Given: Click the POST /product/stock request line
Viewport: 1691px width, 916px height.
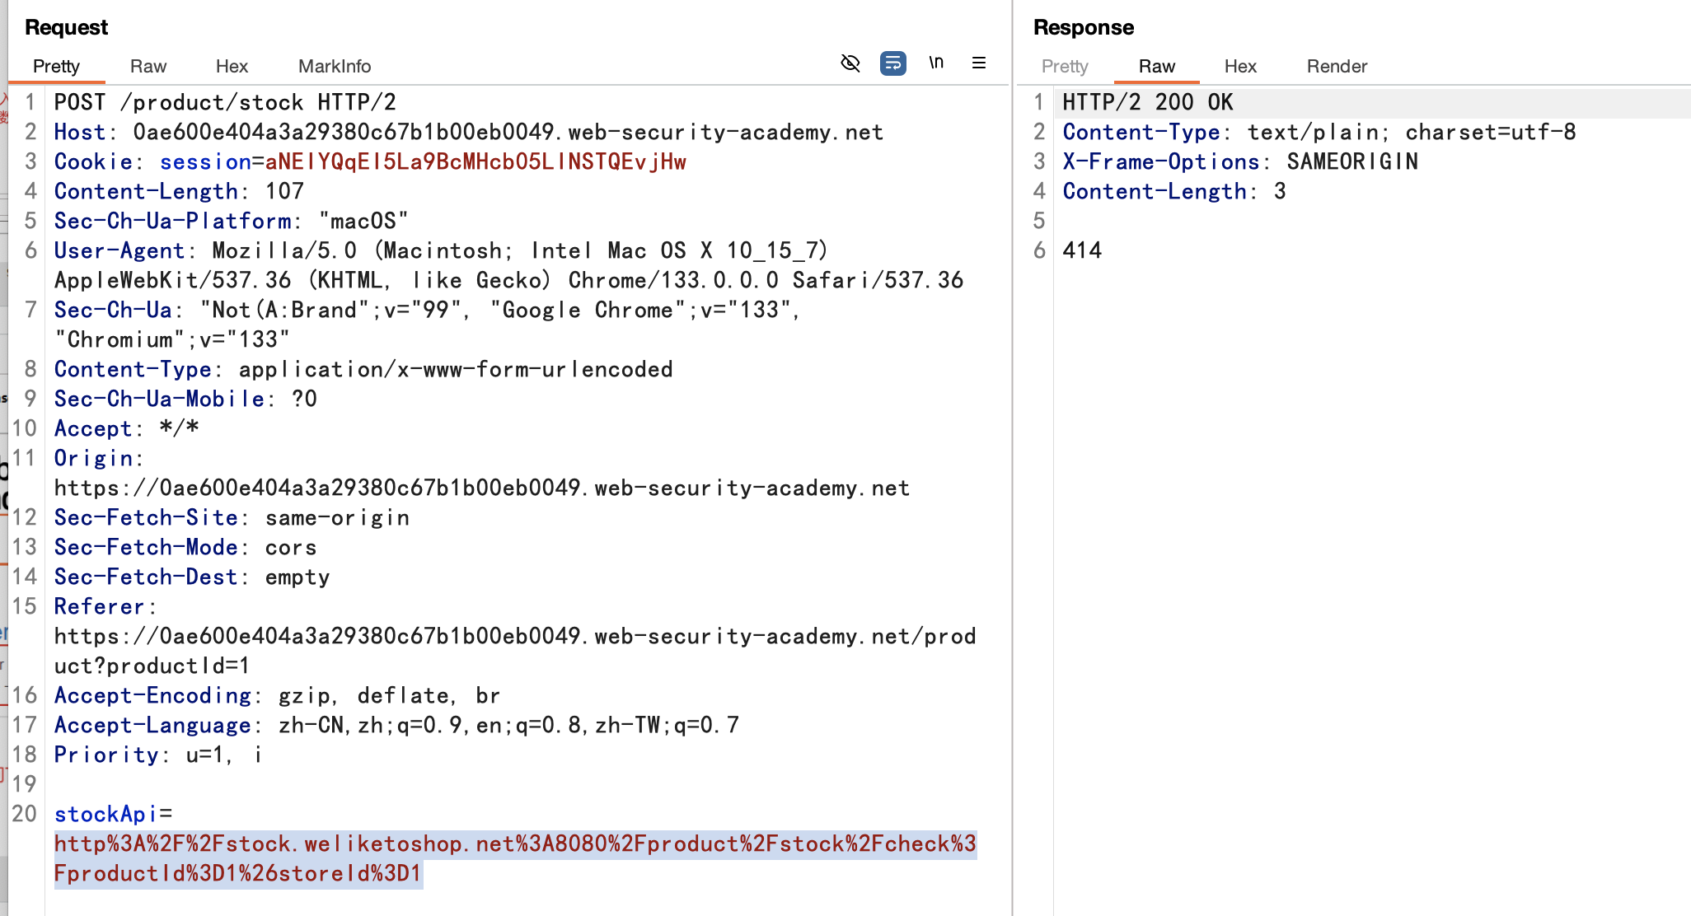Looking at the screenshot, I should 225,103.
